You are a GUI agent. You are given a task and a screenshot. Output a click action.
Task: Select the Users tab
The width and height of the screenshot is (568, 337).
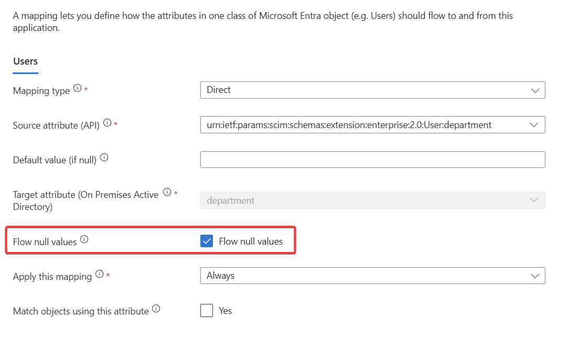pos(25,61)
